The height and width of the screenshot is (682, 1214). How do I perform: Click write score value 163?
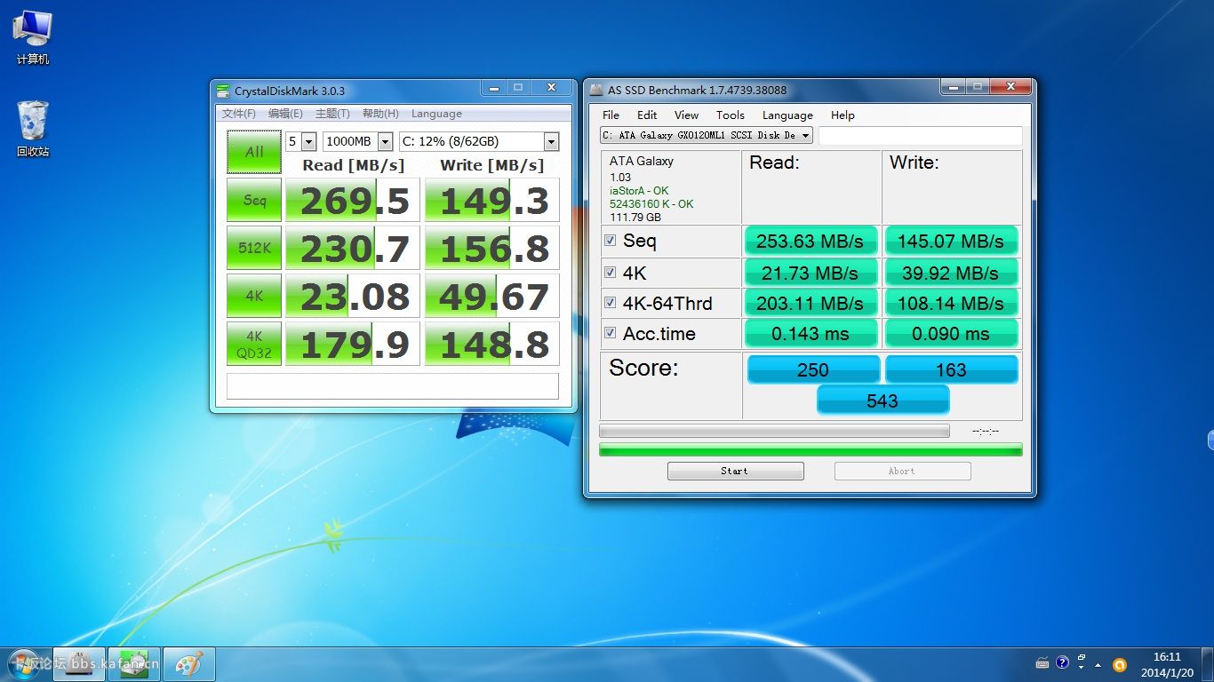tap(951, 369)
